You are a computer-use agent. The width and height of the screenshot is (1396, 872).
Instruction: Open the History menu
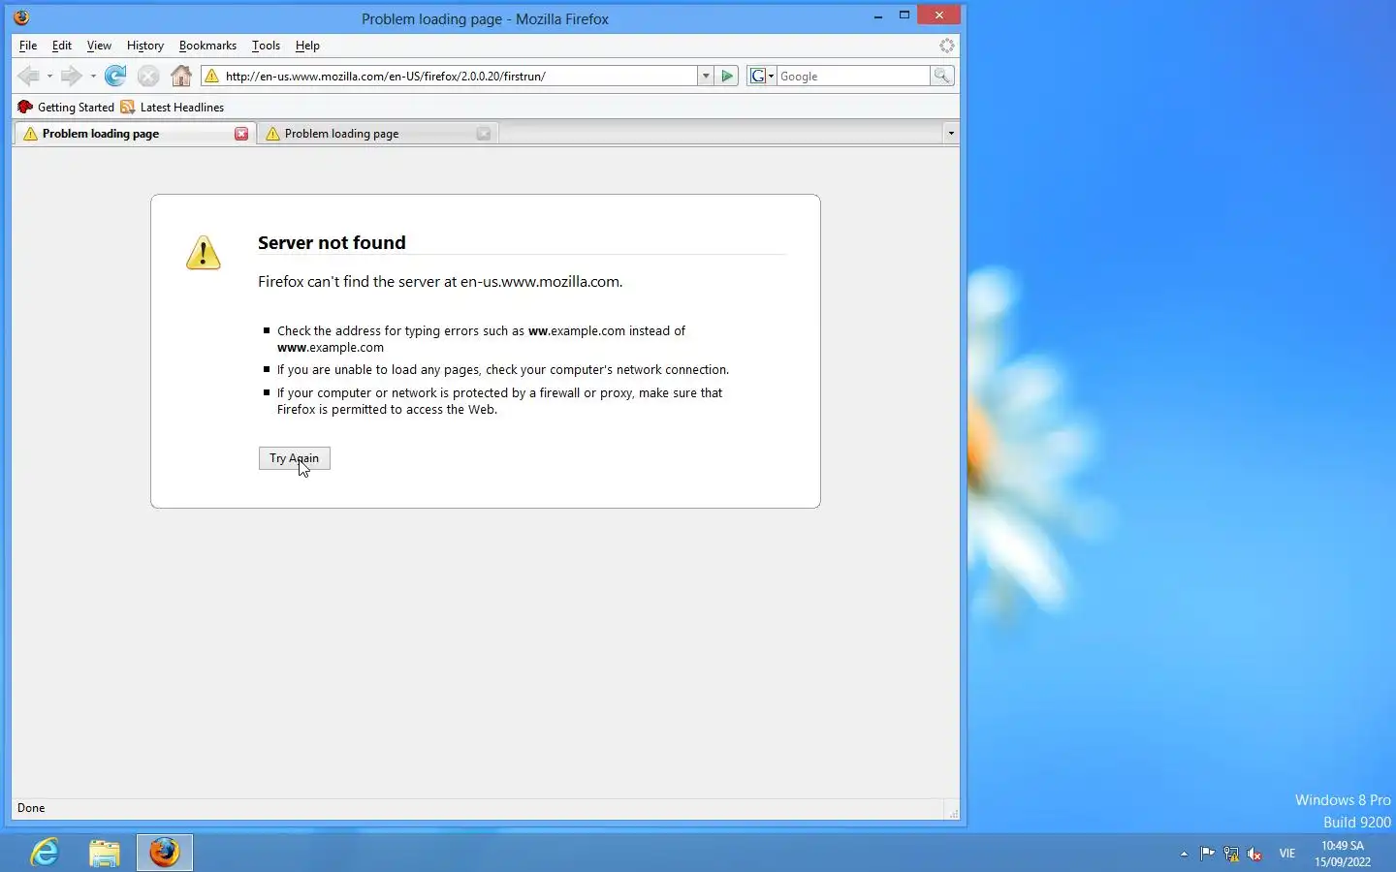(x=145, y=46)
